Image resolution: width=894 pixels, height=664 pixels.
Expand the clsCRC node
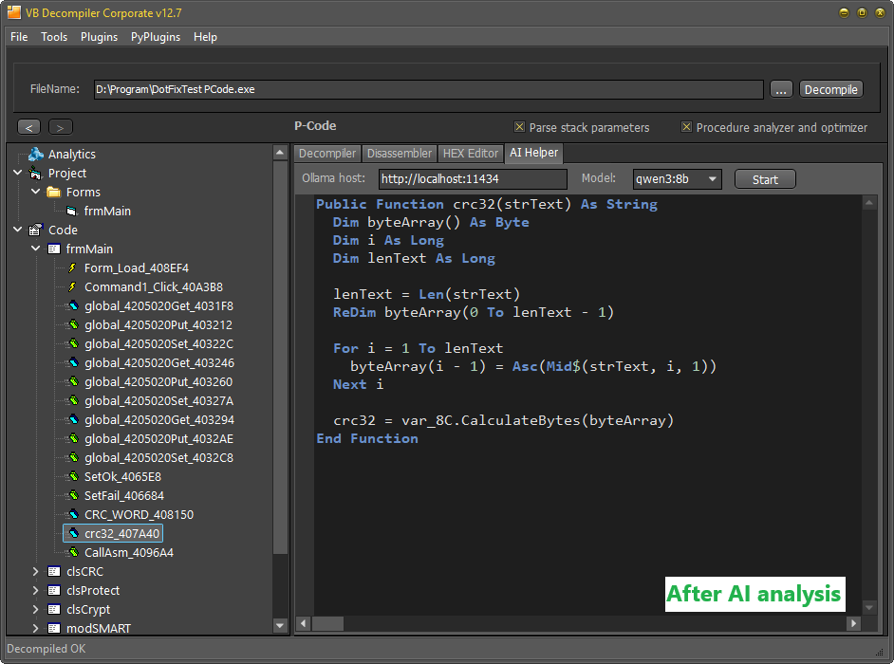tap(35, 572)
